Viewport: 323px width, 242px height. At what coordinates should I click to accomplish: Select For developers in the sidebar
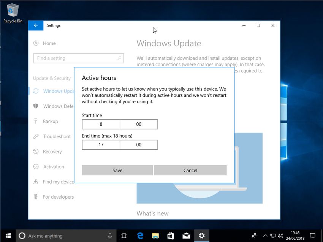tap(58, 197)
